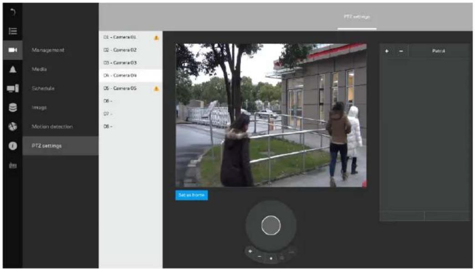475x269 pixels.
Task: Select the camera icon in sidebar
Action: 13,50
